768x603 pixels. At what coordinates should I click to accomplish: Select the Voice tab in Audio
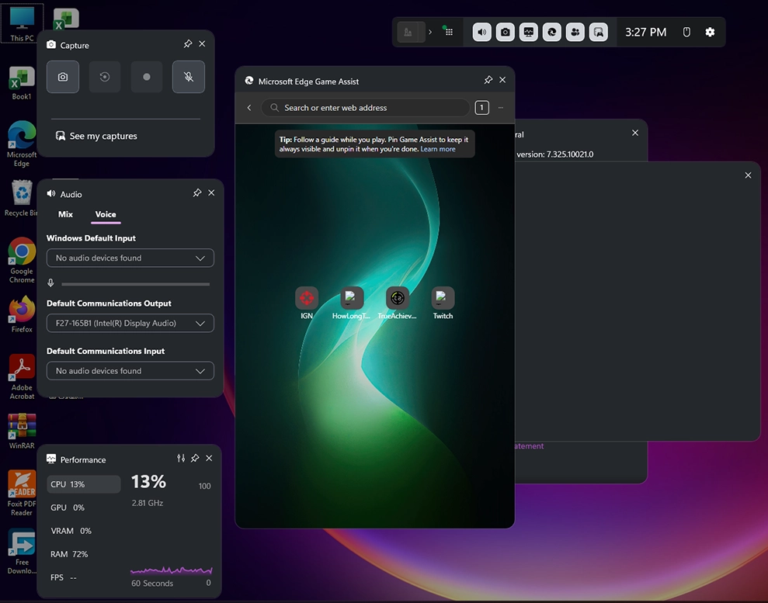point(106,214)
